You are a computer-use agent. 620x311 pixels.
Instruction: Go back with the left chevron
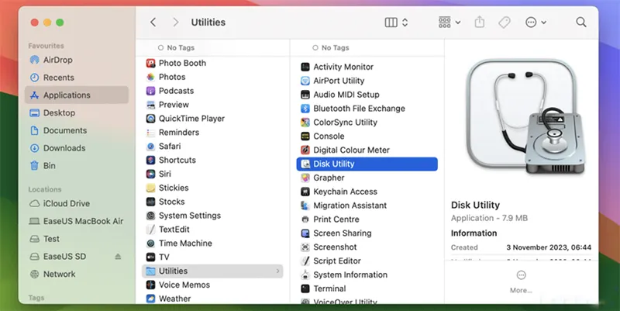click(153, 22)
